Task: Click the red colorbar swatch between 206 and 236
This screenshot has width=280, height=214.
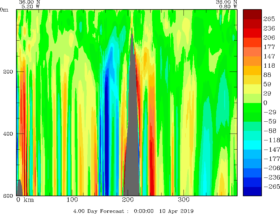Action: click(252, 33)
